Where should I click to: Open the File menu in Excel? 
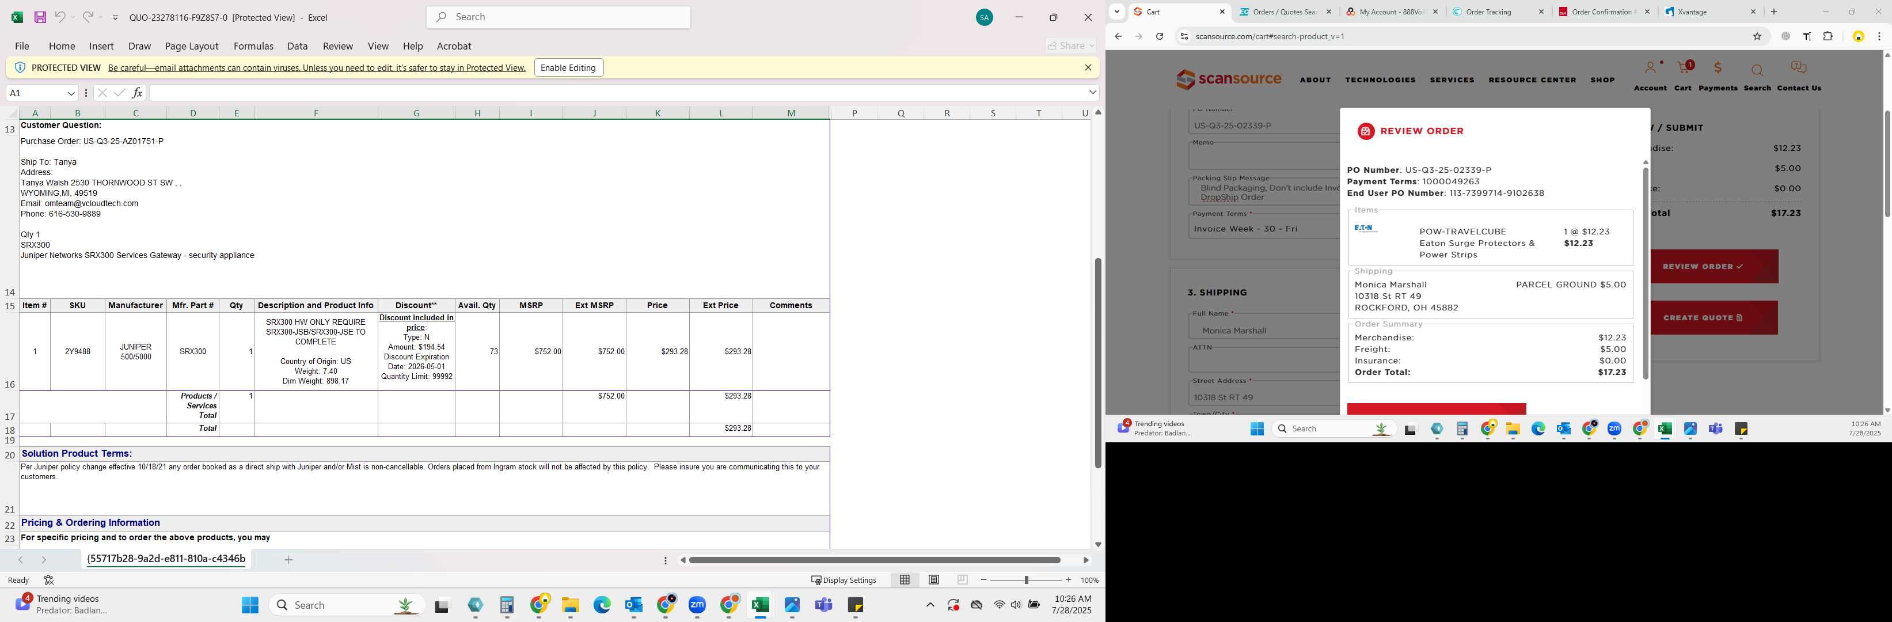[22, 45]
